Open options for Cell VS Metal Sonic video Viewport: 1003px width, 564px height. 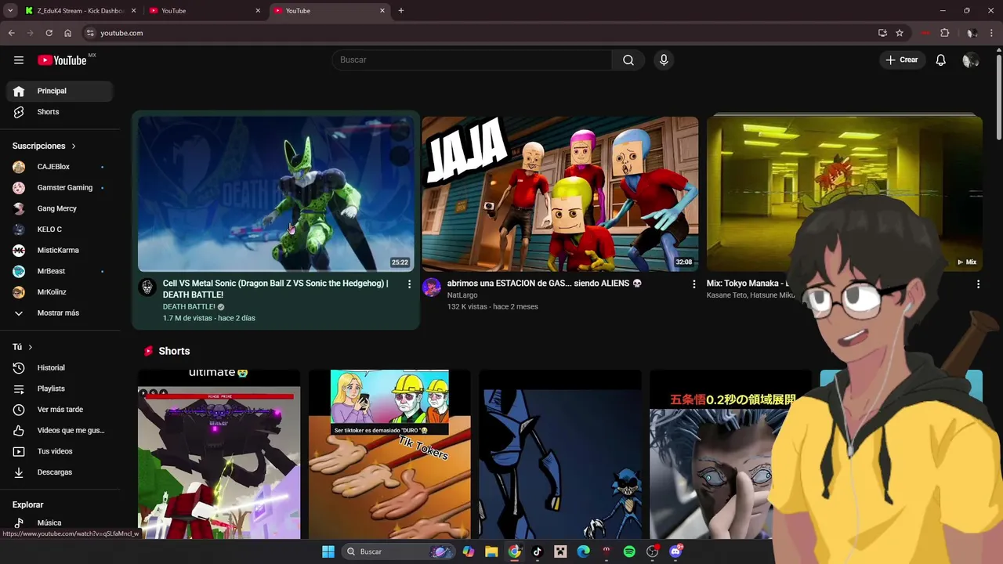(409, 284)
